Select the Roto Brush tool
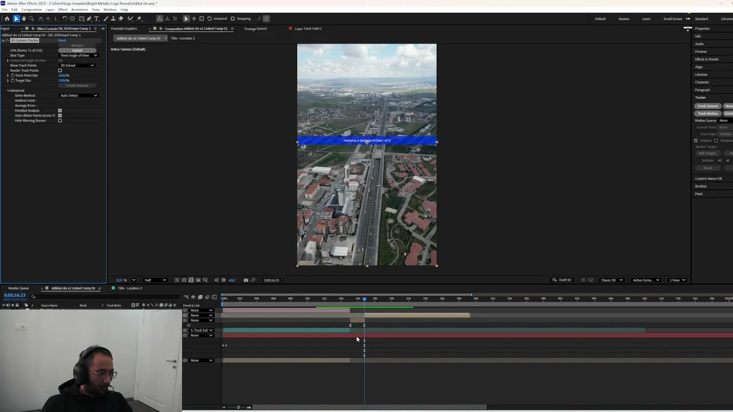 (x=130, y=18)
